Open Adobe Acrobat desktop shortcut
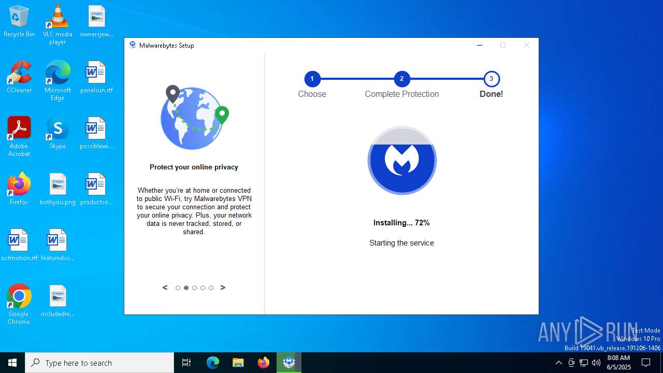The width and height of the screenshot is (663, 373). click(x=19, y=137)
